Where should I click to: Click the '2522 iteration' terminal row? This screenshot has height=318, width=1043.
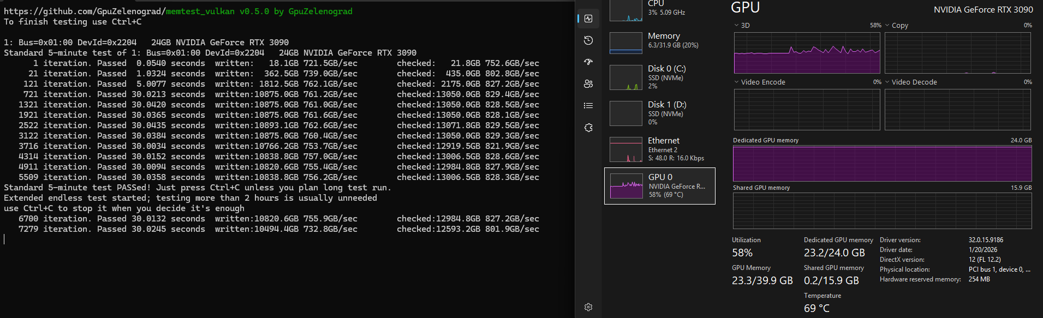pyautogui.click(x=279, y=125)
